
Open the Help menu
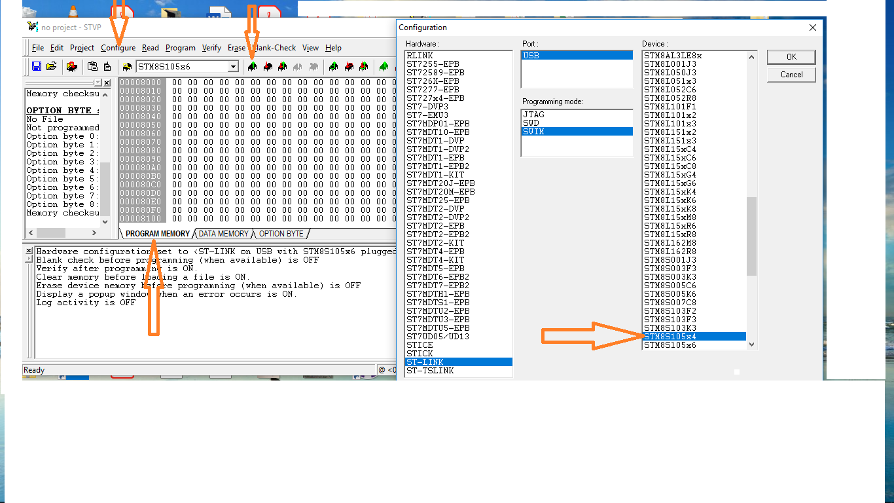tap(334, 48)
